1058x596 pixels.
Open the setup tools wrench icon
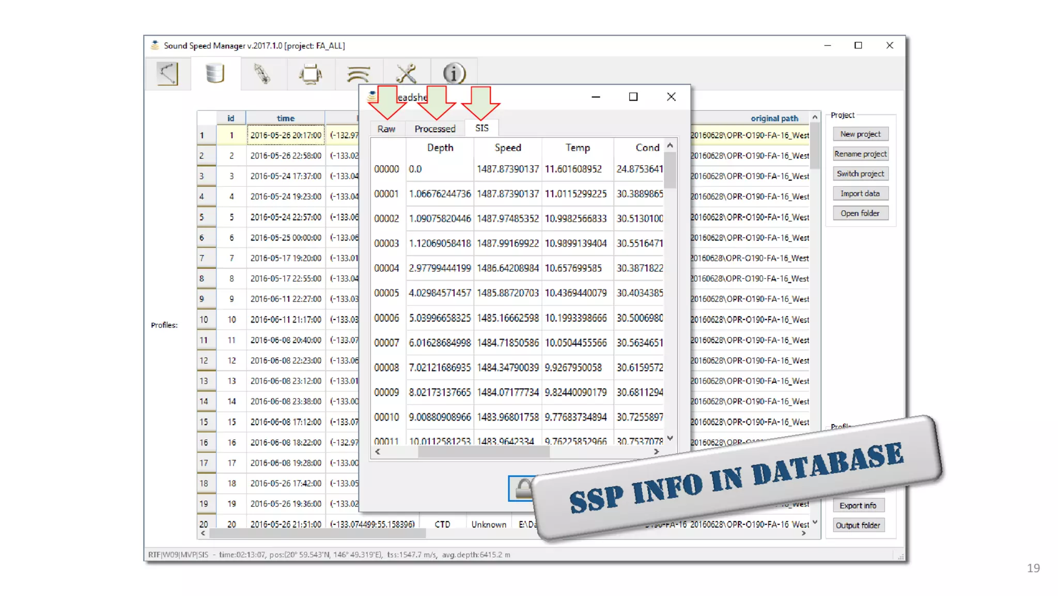point(406,74)
